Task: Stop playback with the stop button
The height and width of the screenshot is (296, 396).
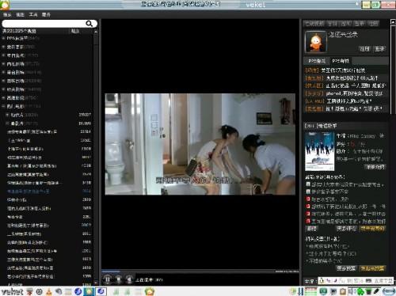Action: 119,279
